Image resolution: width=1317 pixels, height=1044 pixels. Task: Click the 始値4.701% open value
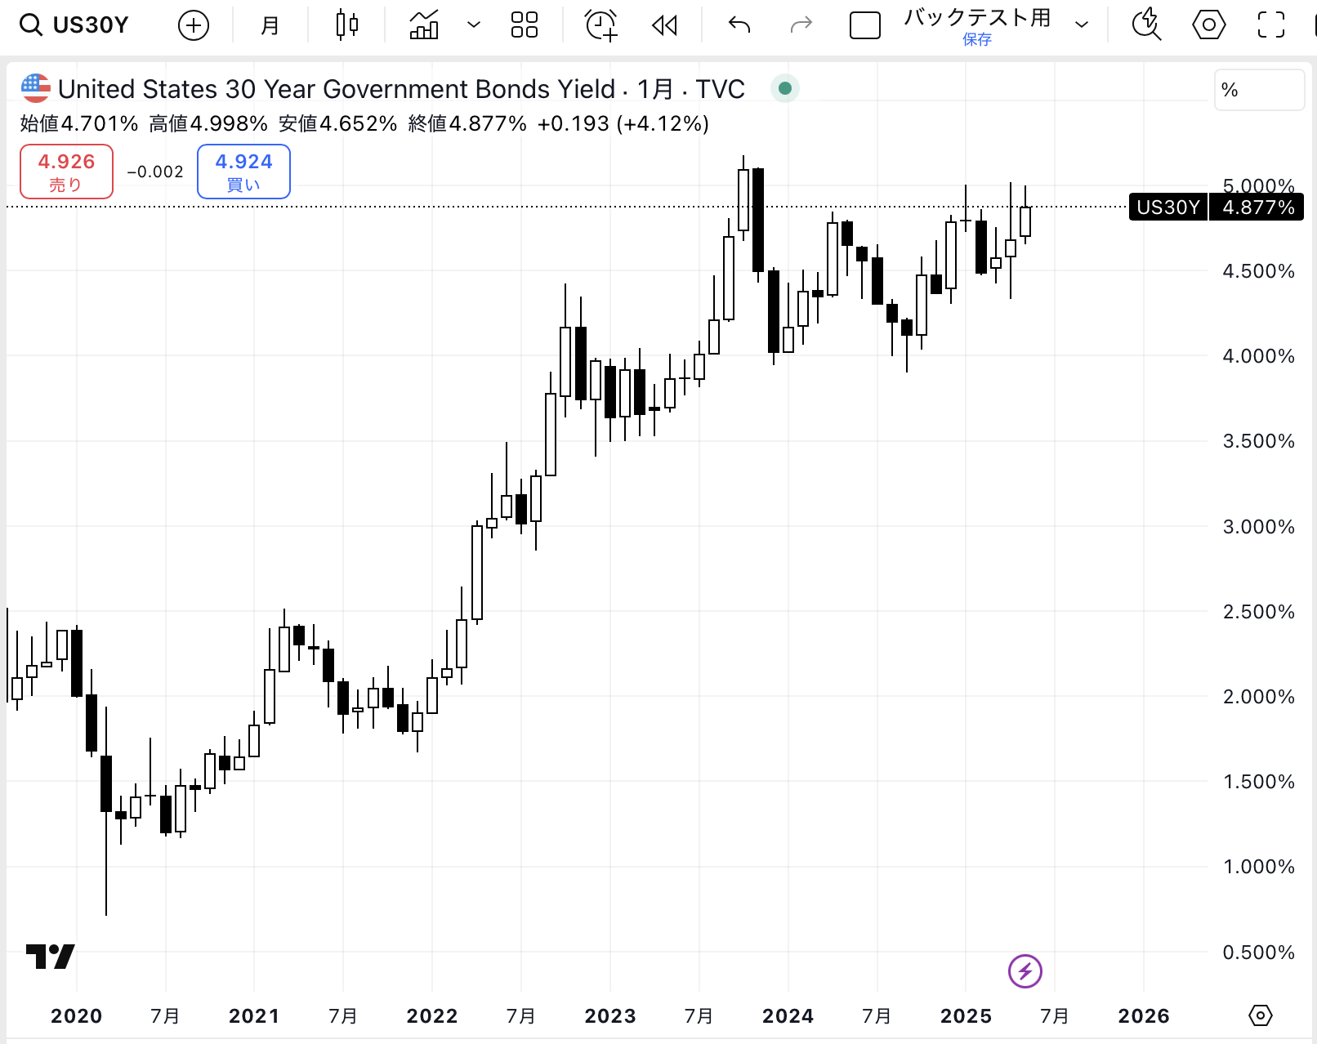click(x=79, y=124)
